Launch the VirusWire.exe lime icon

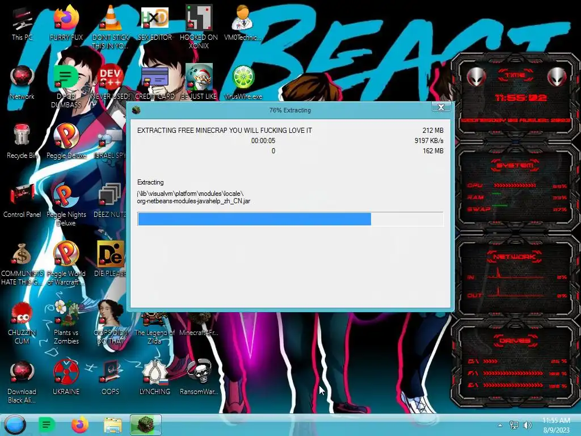243,82
